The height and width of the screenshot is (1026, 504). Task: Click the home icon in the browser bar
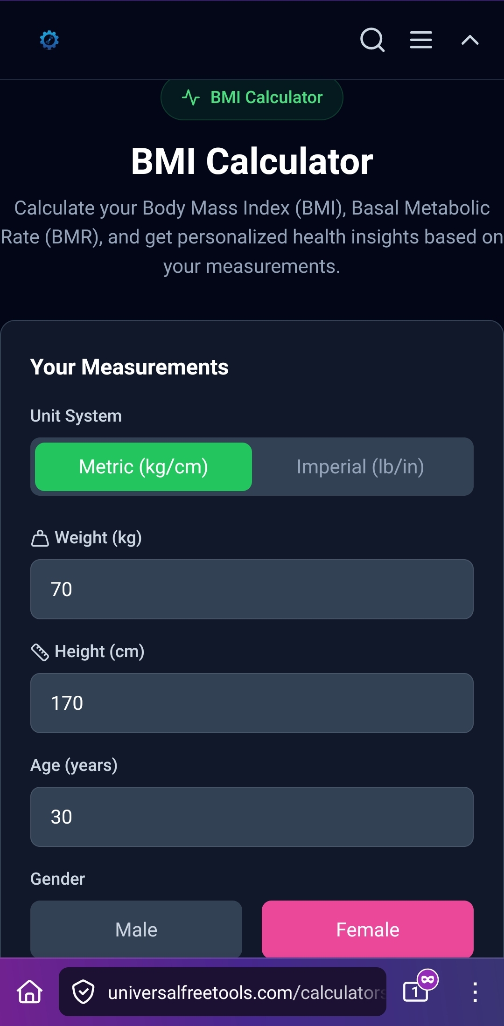point(28,992)
